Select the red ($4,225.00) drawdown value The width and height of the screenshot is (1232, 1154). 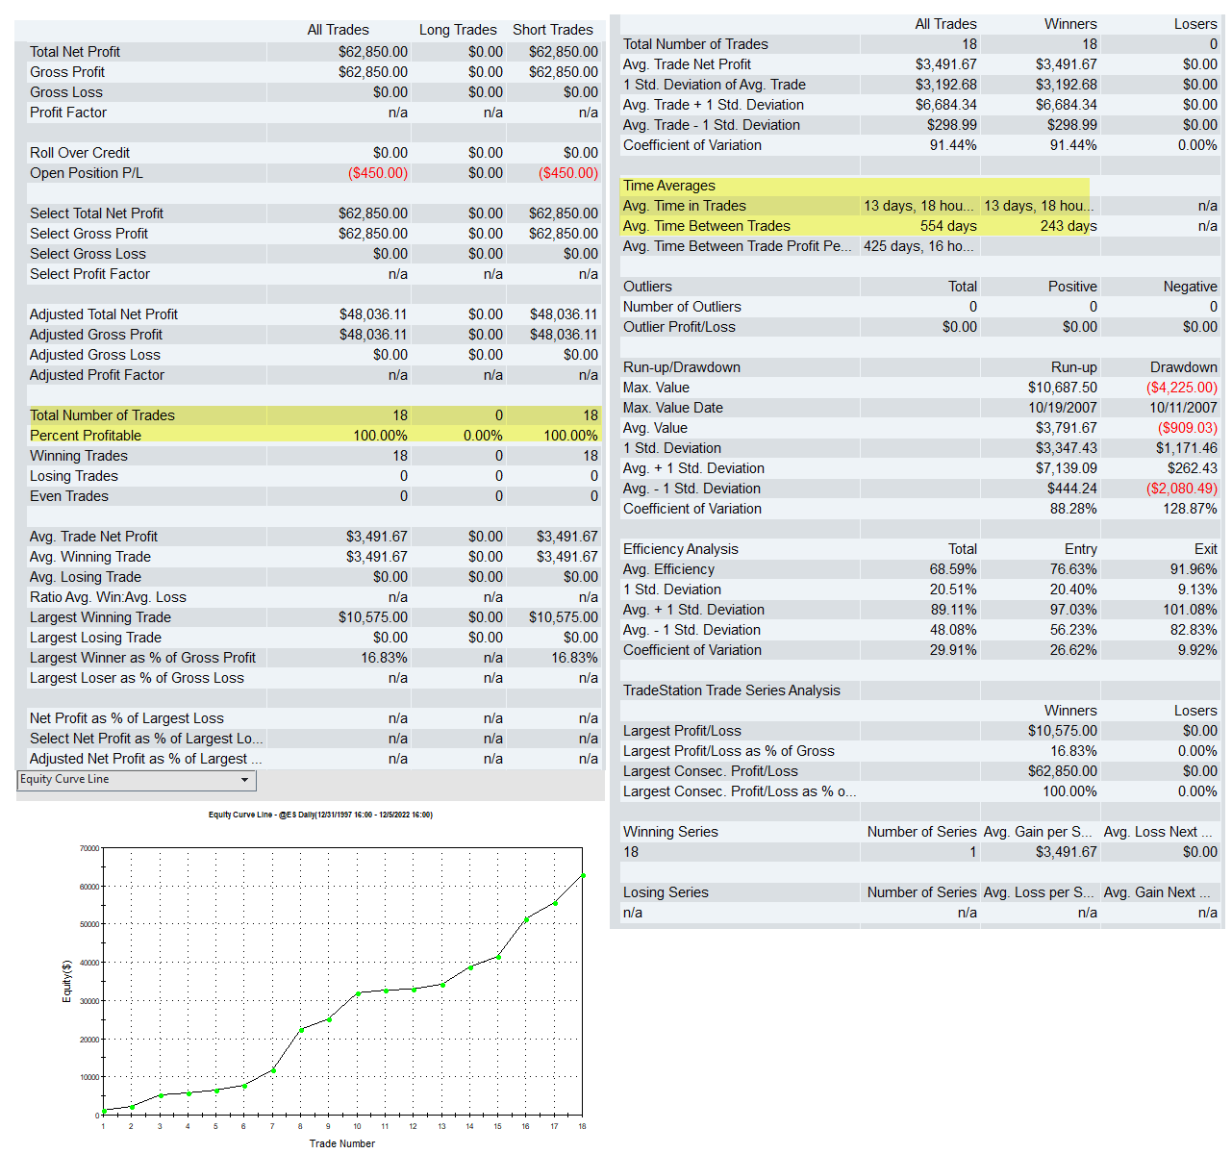point(1182,388)
